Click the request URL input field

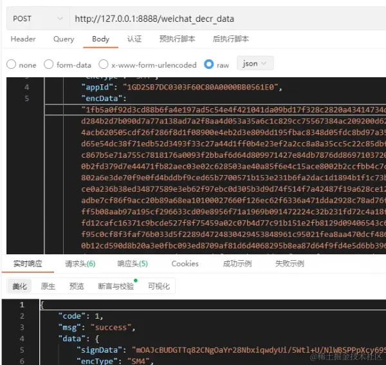pos(228,19)
